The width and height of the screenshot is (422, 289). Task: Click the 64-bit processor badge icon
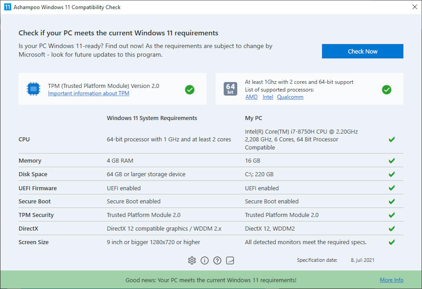pyautogui.click(x=230, y=89)
